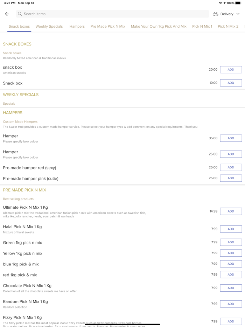
Task: Add the 20.00 snack box
Action: (x=231, y=70)
